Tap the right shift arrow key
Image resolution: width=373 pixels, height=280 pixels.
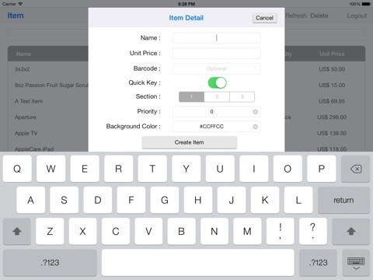(351, 231)
